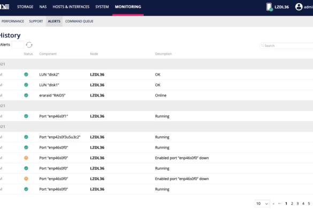Click the LZDL36 node status icon in header
The image size is (313, 209).
point(269,7)
